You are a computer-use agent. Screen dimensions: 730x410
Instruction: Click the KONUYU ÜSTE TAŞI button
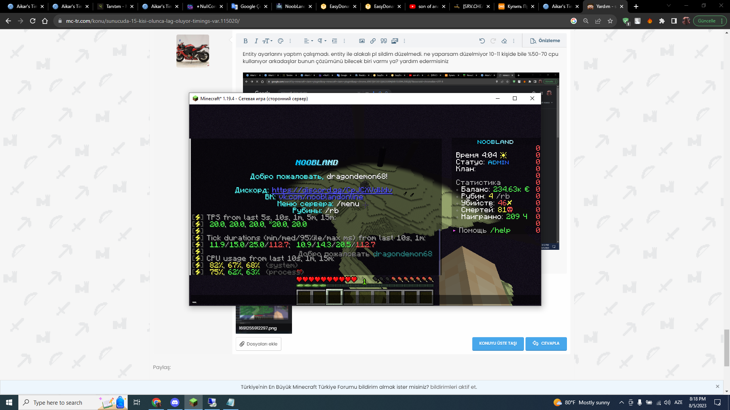coord(498,344)
